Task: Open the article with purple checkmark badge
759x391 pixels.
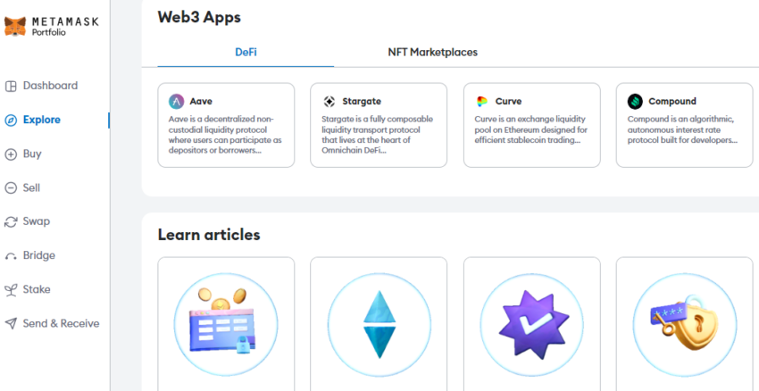Action: coord(532,324)
